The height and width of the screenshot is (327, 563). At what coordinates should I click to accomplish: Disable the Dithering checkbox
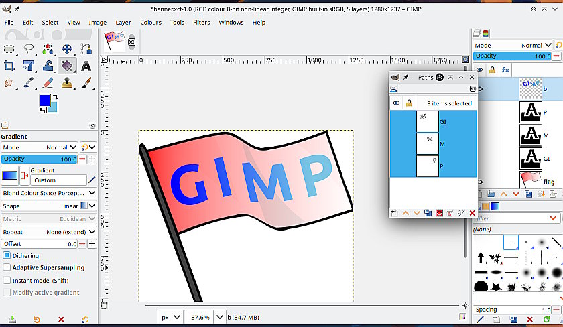(7, 255)
